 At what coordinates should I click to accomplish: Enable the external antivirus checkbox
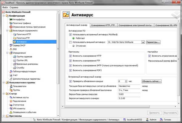pyautogui.click(x=70, y=42)
